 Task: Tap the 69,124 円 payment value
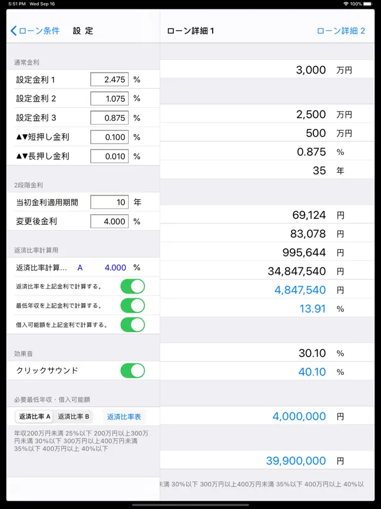(309, 215)
